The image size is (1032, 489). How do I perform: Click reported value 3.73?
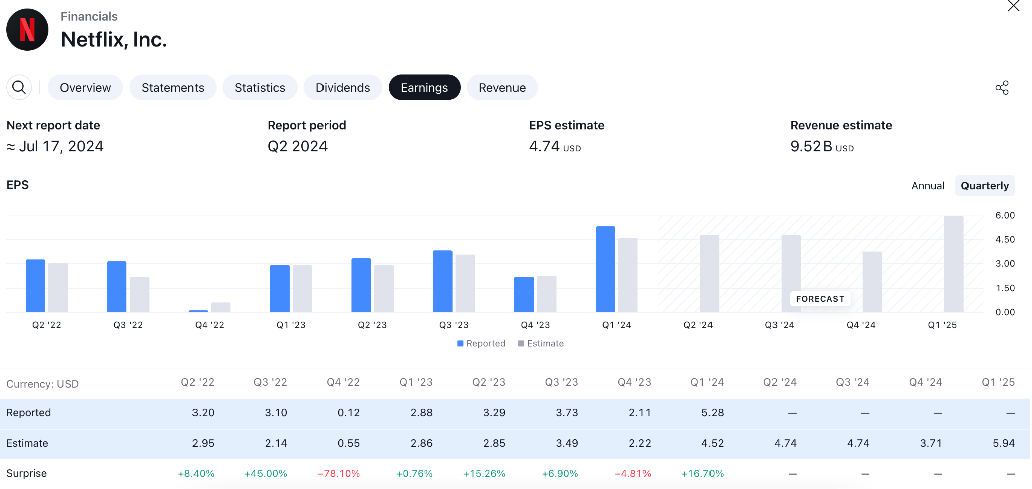(567, 413)
